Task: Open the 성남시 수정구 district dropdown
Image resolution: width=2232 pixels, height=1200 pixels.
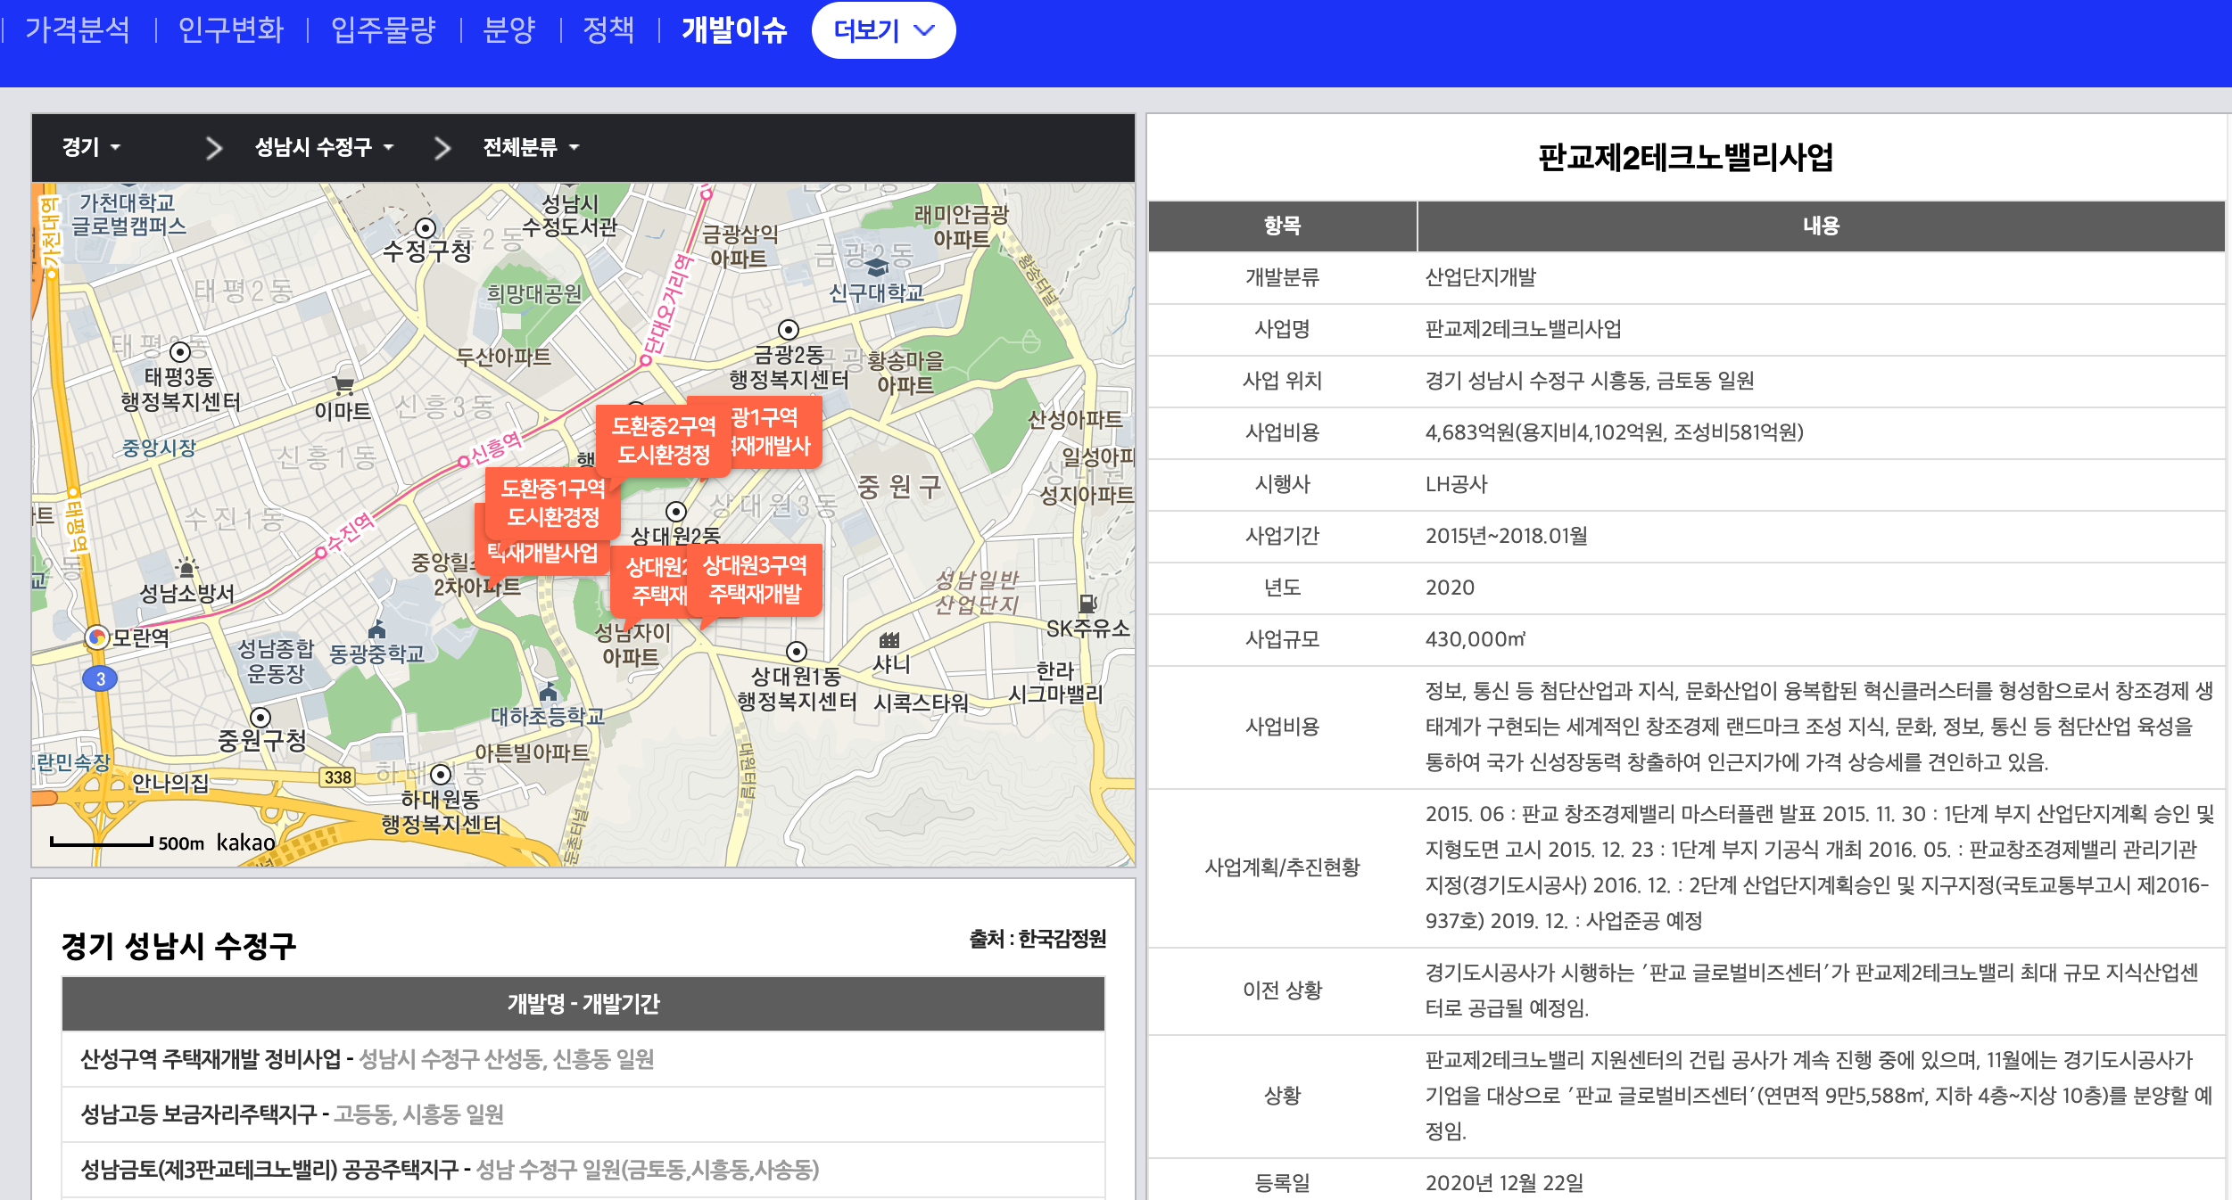Action: (x=324, y=147)
